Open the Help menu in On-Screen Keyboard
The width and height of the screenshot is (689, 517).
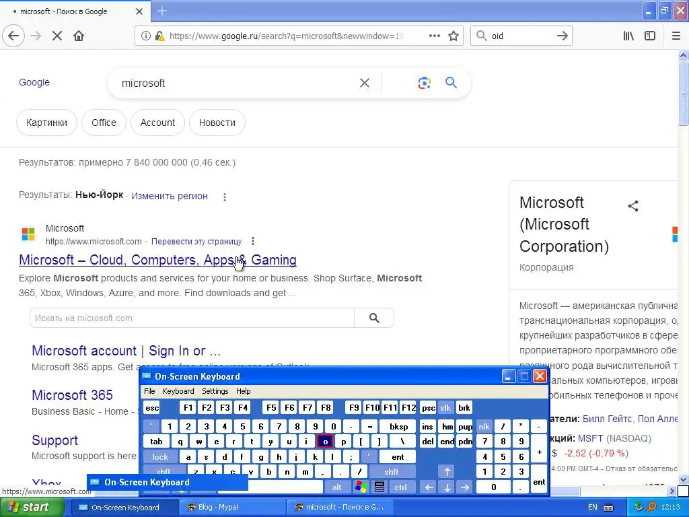coord(243,391)
